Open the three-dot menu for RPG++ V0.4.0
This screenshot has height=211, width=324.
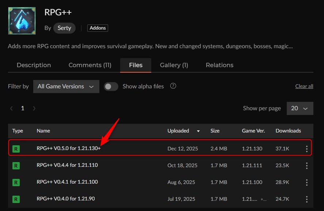[x=306, y=199]
